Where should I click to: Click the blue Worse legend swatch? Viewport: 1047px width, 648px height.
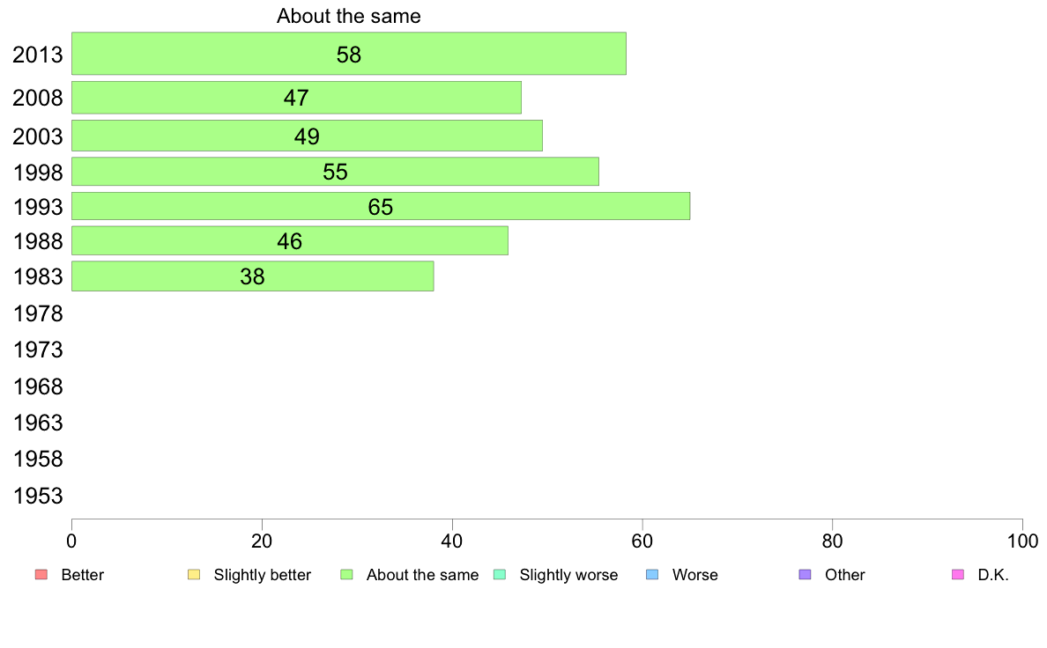(652, 575)
